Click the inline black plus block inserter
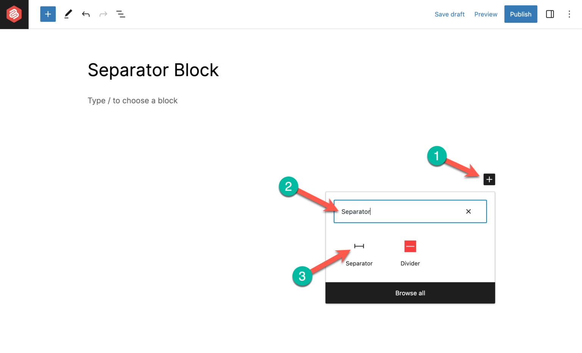Image resolution: width=582 pixels, height=353 pixels. tap(489, 179)
